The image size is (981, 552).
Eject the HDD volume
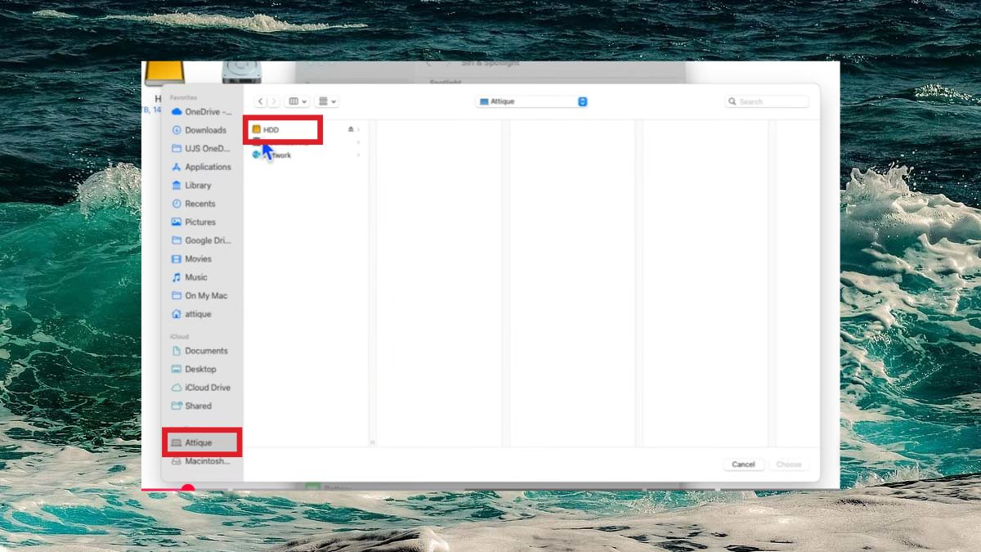pyautogui.click(x=351, y=129)
